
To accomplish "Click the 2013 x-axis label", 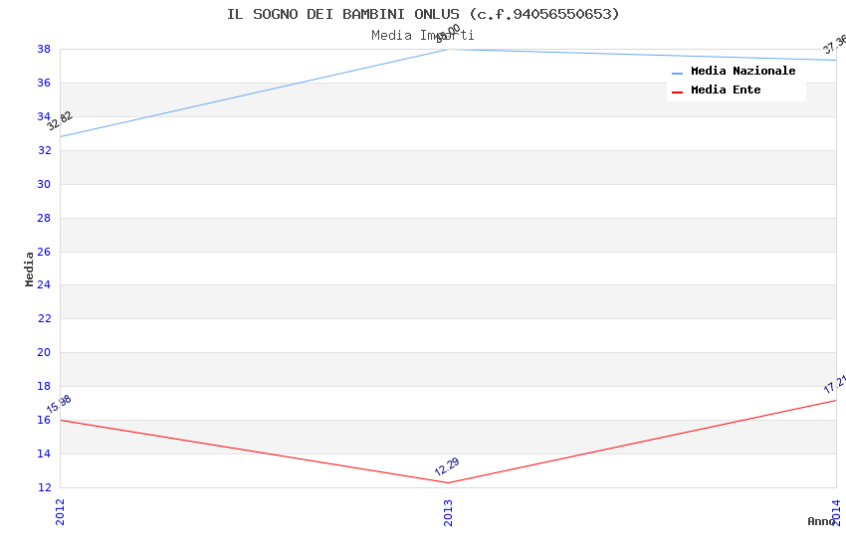I will pyautogui.click(x=448, y=512).
